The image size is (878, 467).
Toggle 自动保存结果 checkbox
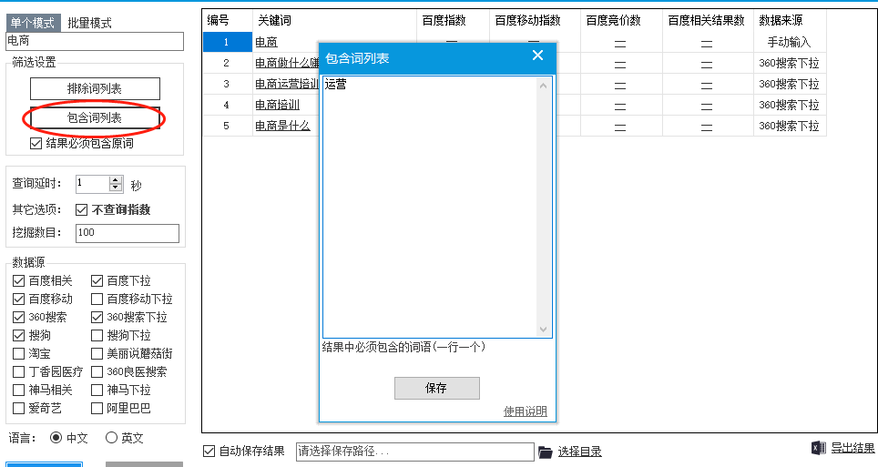(209, 452)
